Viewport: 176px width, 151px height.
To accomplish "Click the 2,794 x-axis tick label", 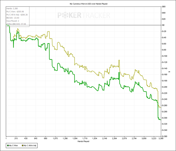I will [x=134, y=138].
